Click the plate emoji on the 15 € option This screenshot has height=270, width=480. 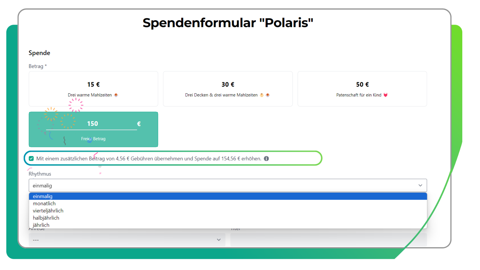click(116, 95)
